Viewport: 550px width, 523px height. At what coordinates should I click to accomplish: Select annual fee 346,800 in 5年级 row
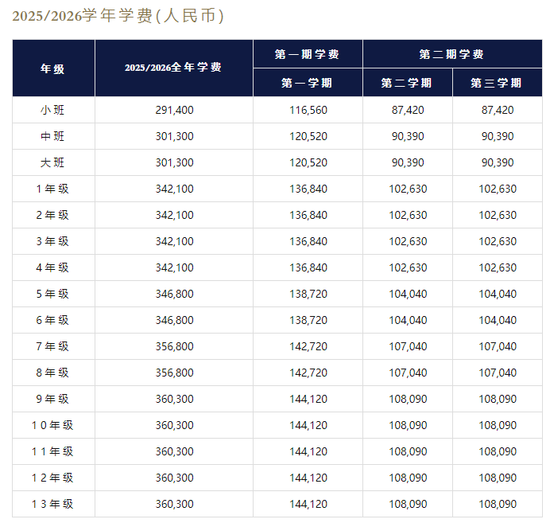(x=174, y=294)
